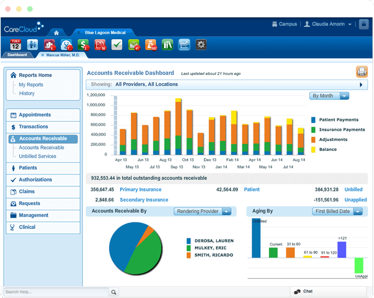Open Reports Home in sidebar
Screen dimensions: 374x298
point(35,75)
